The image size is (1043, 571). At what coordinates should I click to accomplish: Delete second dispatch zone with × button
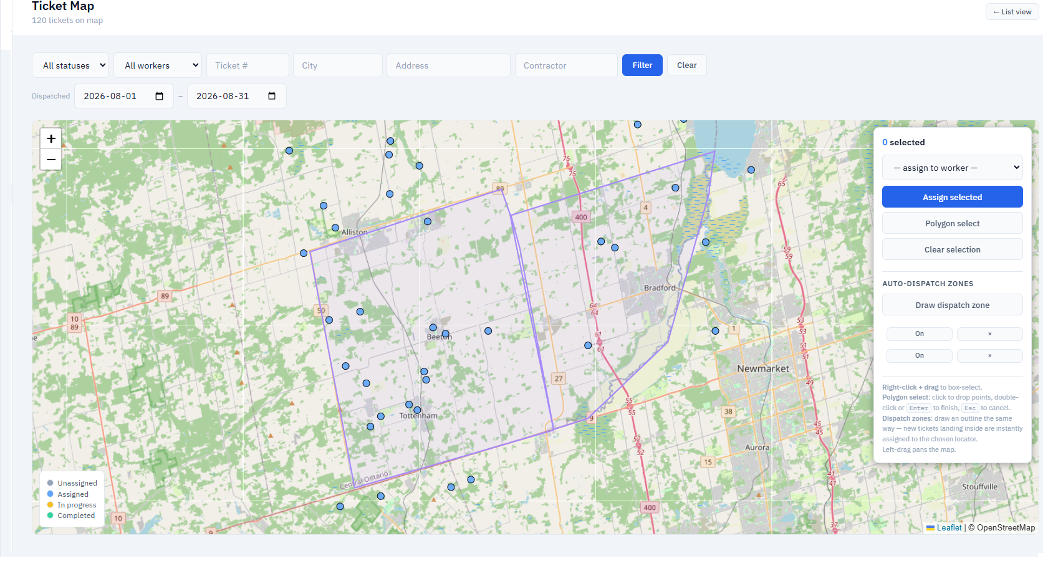989,356
